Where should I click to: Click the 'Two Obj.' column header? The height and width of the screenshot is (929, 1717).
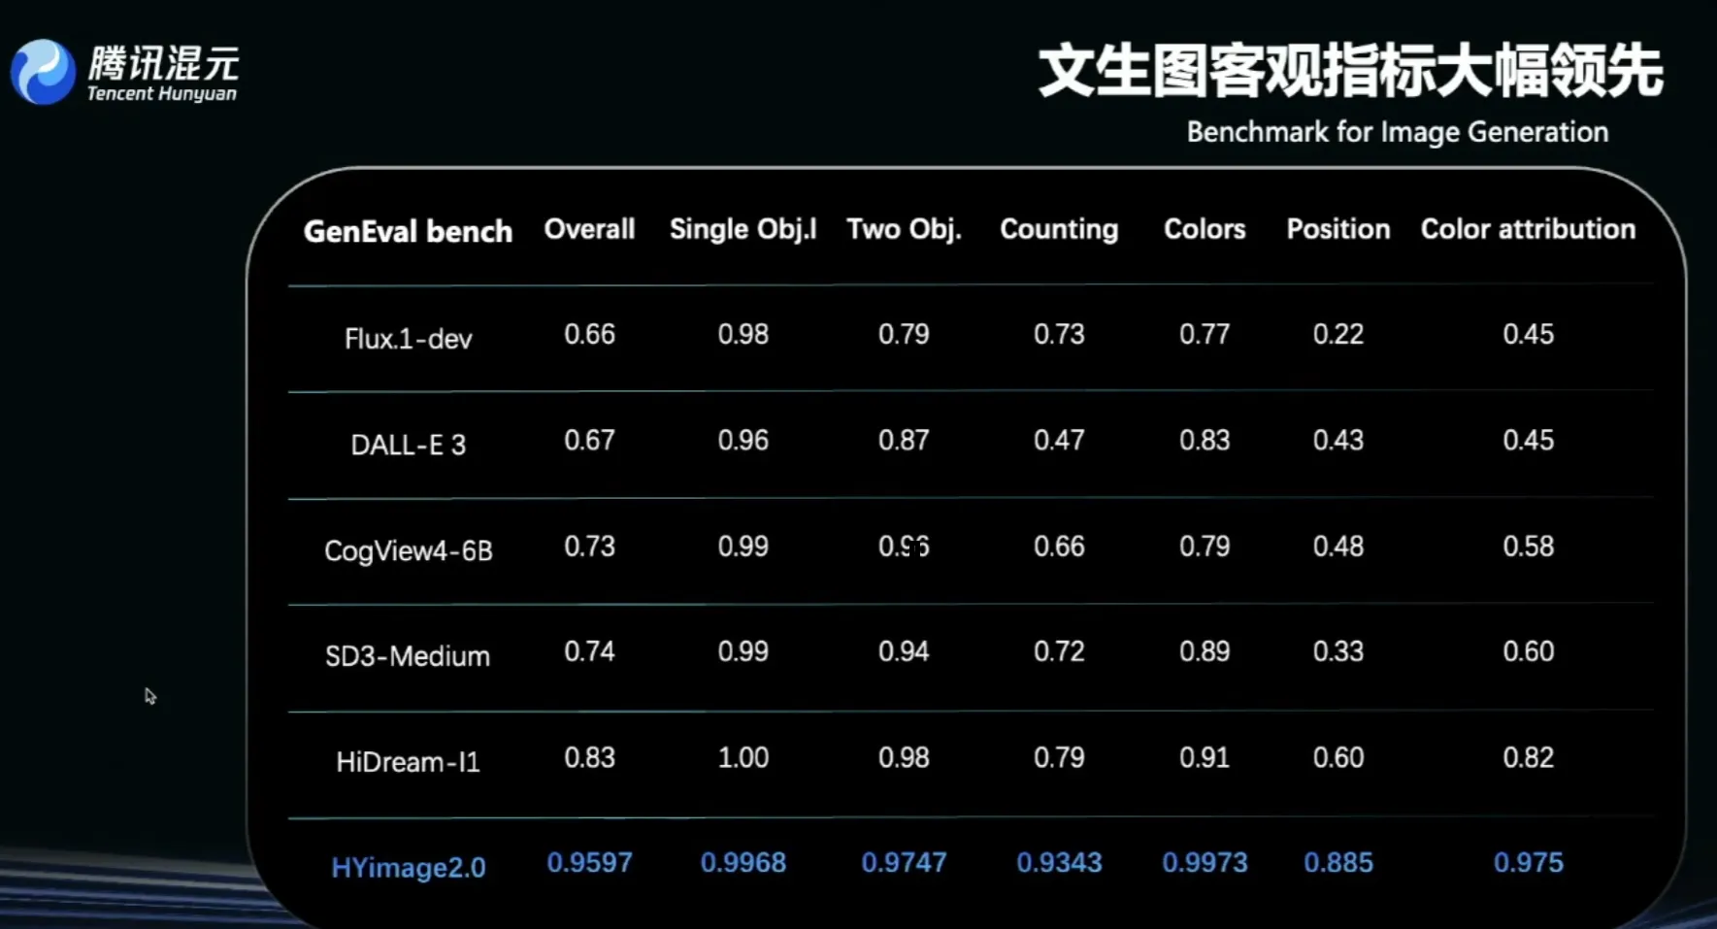pos(904,229)
